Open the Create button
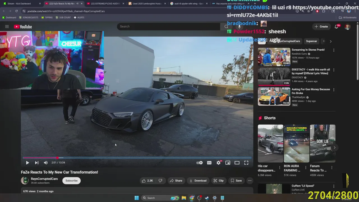This screenshot has width=359, height=202. (x=321, y=27)
